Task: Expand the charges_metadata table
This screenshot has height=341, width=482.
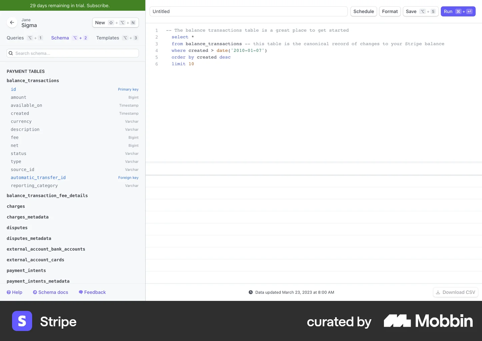Action: pos(27,217)
